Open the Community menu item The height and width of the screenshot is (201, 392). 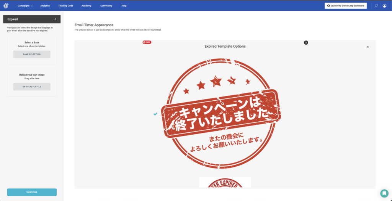pyautogui.click(x=106, y=6)
